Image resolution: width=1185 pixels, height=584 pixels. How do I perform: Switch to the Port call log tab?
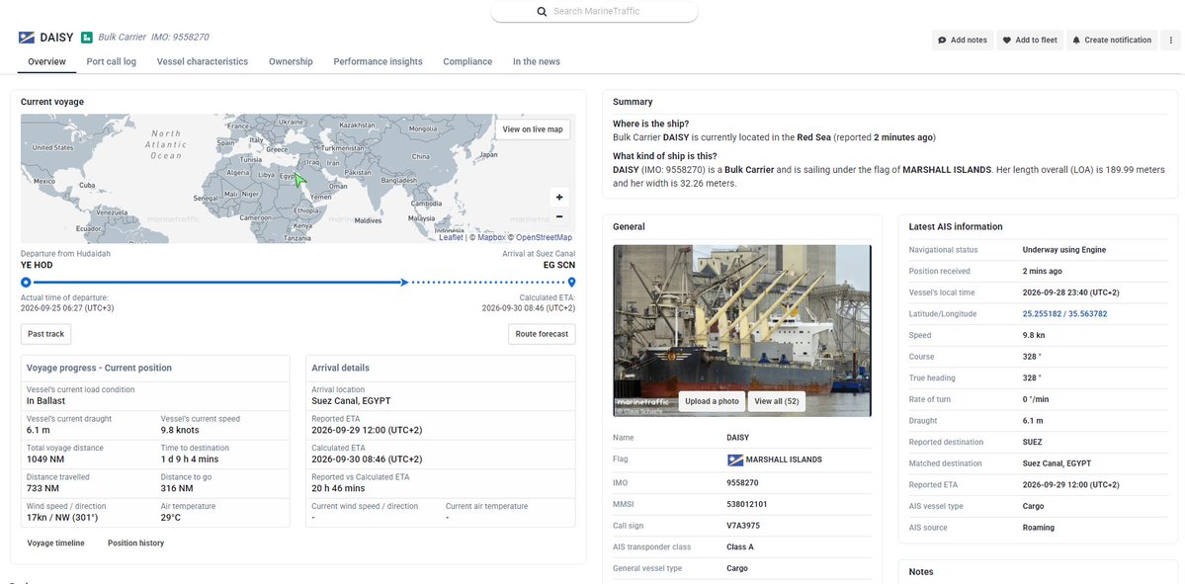click(111, 62)
